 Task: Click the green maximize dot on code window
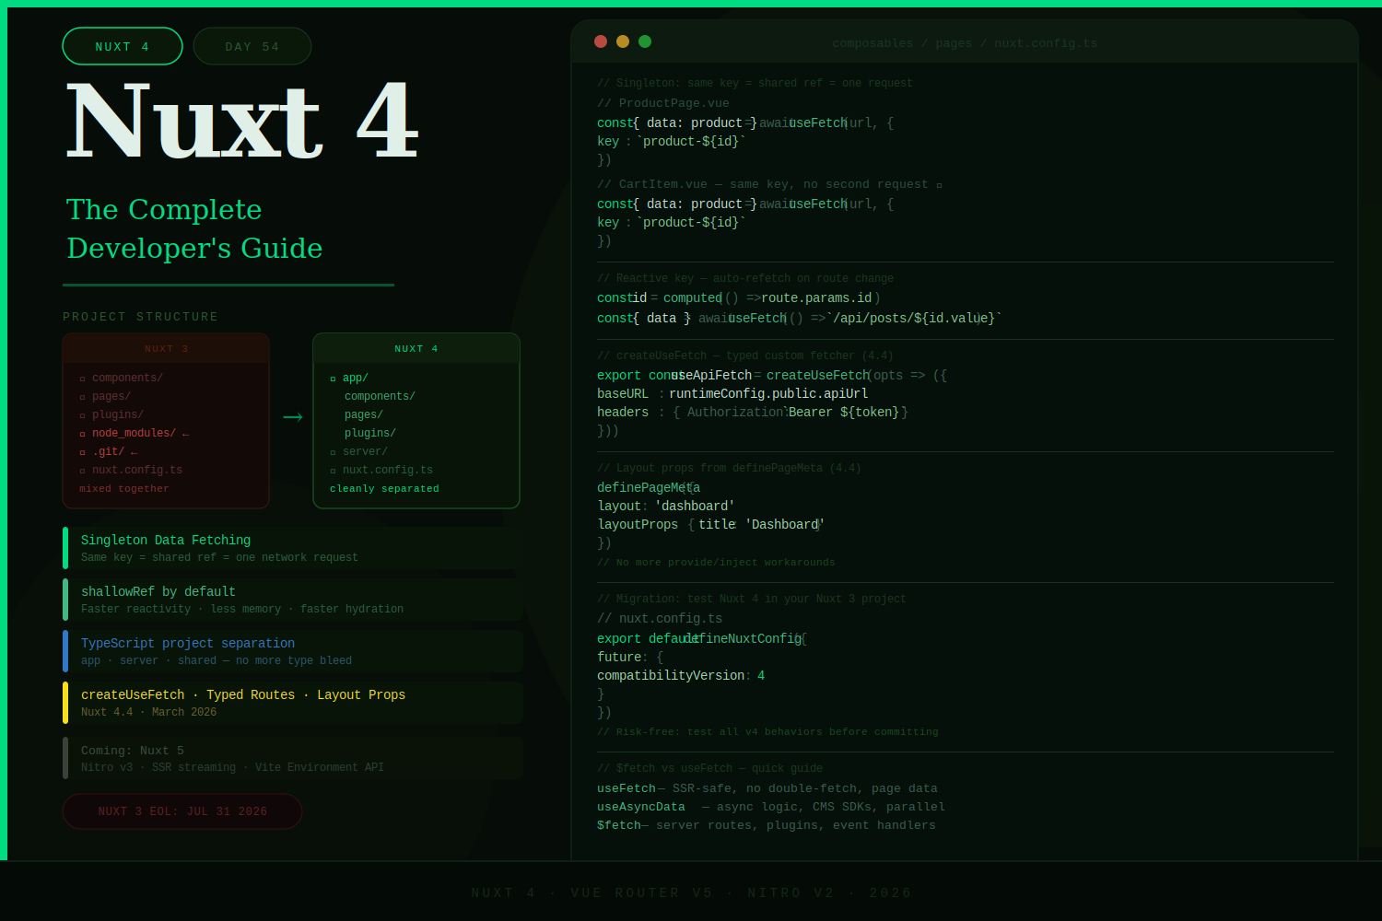click(645, 41)
